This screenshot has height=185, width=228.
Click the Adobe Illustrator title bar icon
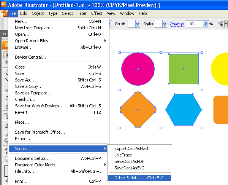(x=3, y=4)
